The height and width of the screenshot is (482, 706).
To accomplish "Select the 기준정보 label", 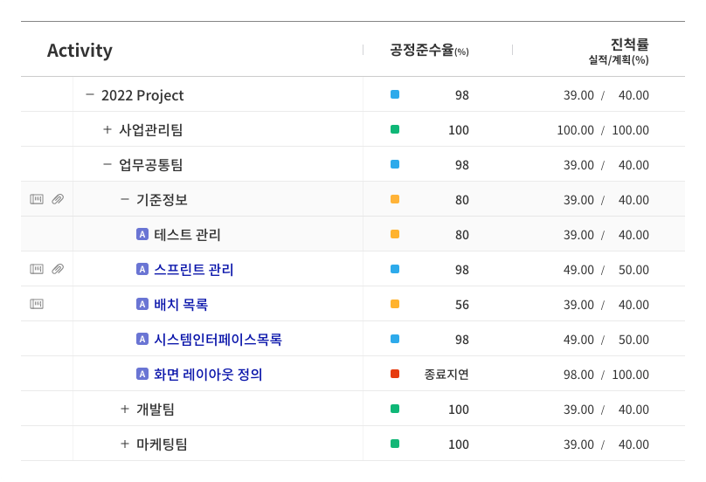I will pos(163,200).
